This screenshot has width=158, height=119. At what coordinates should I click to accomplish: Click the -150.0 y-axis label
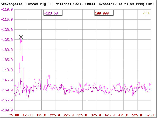click(x=7, y=90)
